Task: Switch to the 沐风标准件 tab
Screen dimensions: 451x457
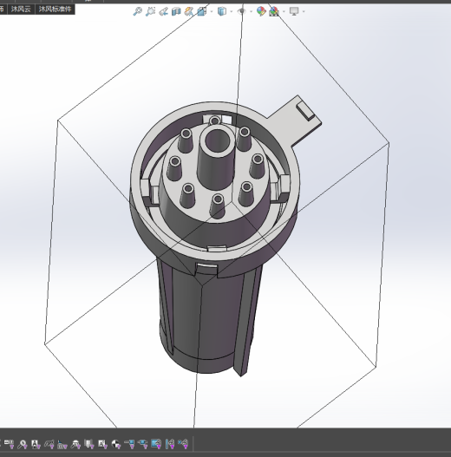Action: (x=56, y=9)
